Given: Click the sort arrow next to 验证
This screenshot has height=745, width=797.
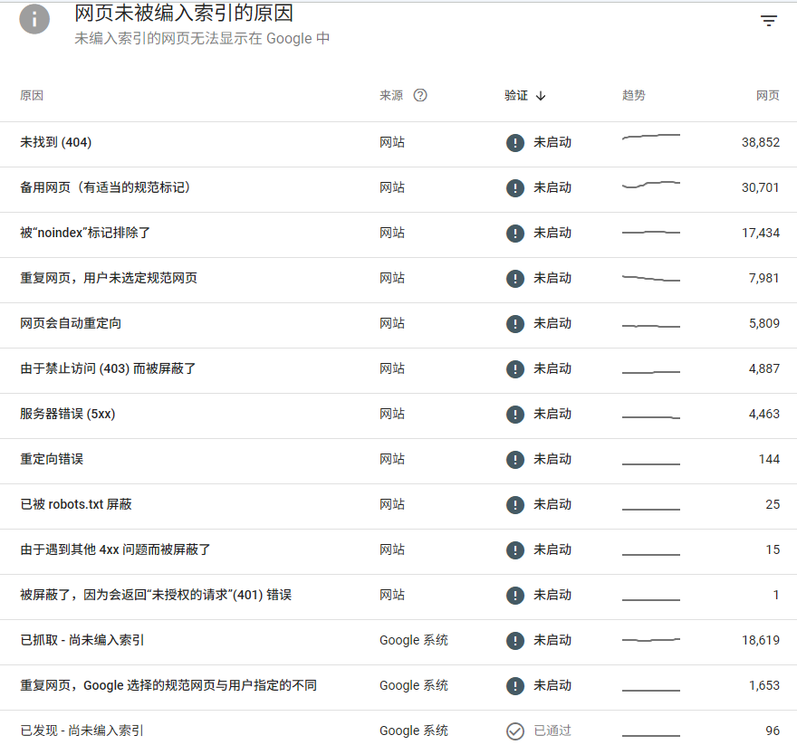Looking at the screenshot, I should click(541, 96).
